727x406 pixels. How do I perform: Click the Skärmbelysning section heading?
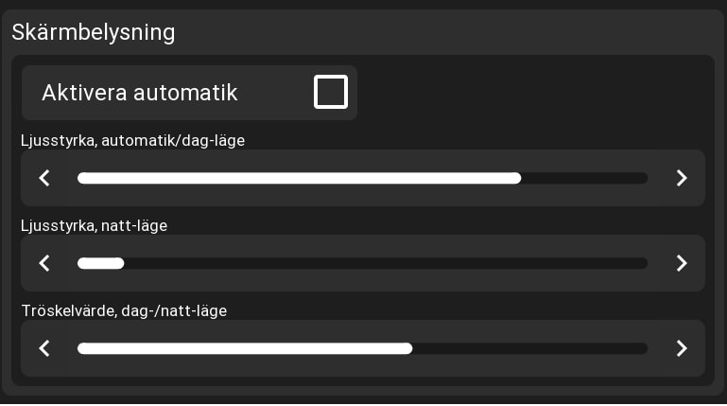coord(94,31)
